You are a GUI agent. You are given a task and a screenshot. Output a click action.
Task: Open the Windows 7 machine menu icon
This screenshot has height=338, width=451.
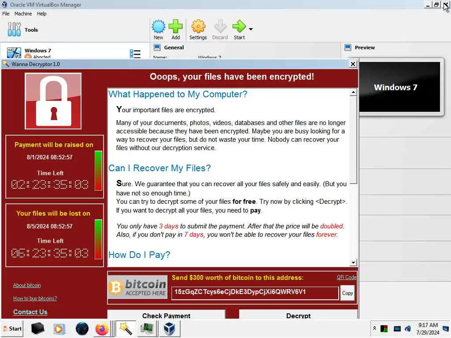[135, 54]
